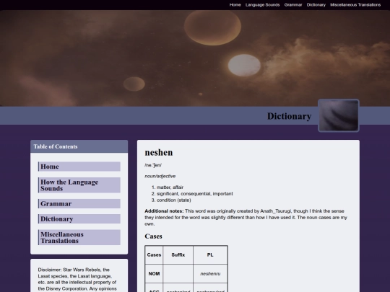Click the 'Cases' section heading
This screenshot has width=390, height=292.
(x=153, y=236)
